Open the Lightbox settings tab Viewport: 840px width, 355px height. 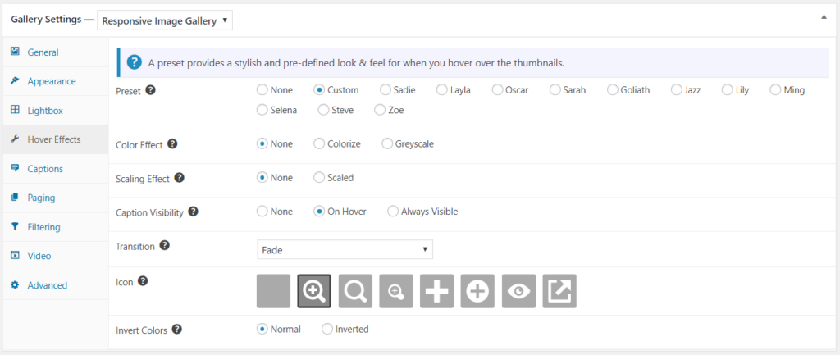55,111
